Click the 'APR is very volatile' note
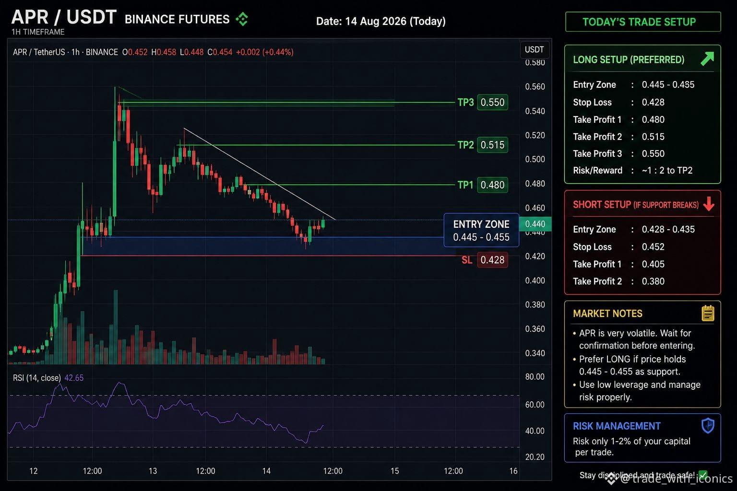Image resolution: width=737 pixels, height=491 pixels. [633, 339]
